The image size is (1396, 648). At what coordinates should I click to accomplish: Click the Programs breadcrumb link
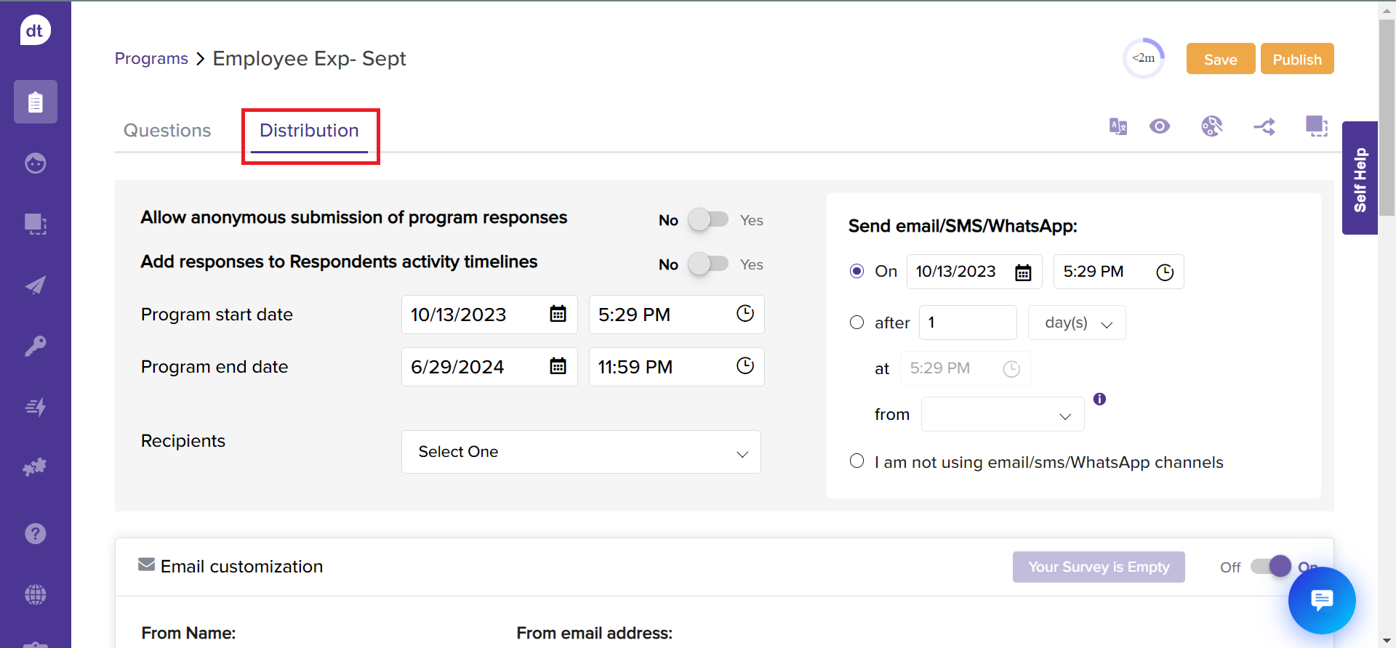tap(151, 59)
